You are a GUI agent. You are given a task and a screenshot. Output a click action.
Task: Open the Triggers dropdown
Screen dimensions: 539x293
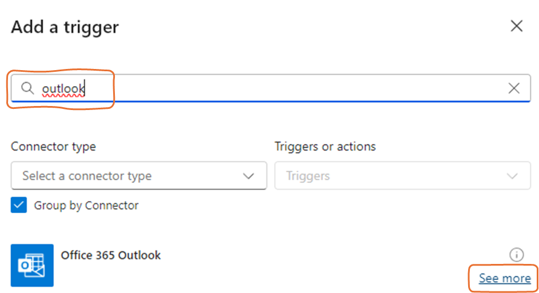(x=402, y=176)
